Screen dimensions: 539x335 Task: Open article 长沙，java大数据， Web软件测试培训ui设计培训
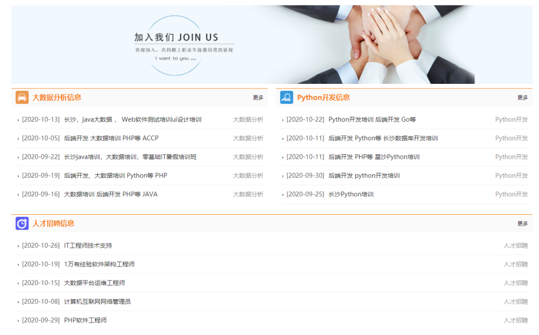point(133,120)
